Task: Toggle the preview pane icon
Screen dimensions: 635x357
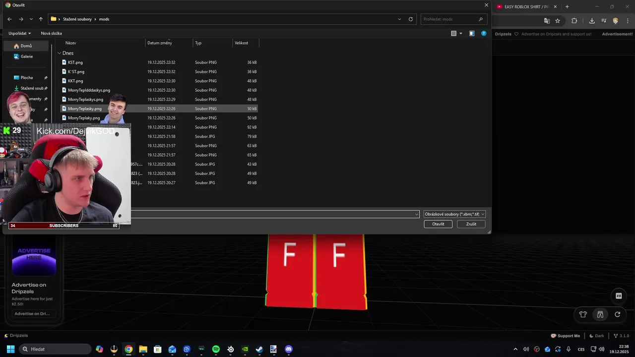Action: (x=472, y=34)
